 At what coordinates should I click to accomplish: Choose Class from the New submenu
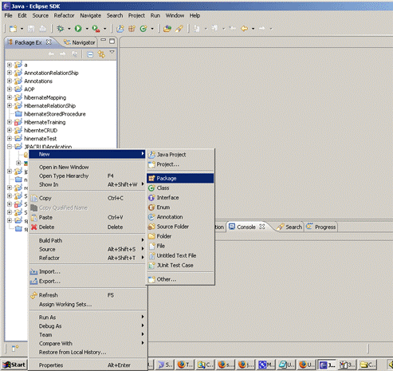(180, 188)
